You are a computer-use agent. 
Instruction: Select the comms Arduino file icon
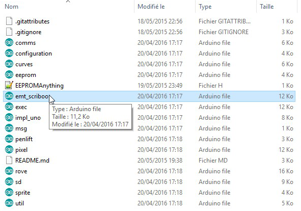coord(9,43)
